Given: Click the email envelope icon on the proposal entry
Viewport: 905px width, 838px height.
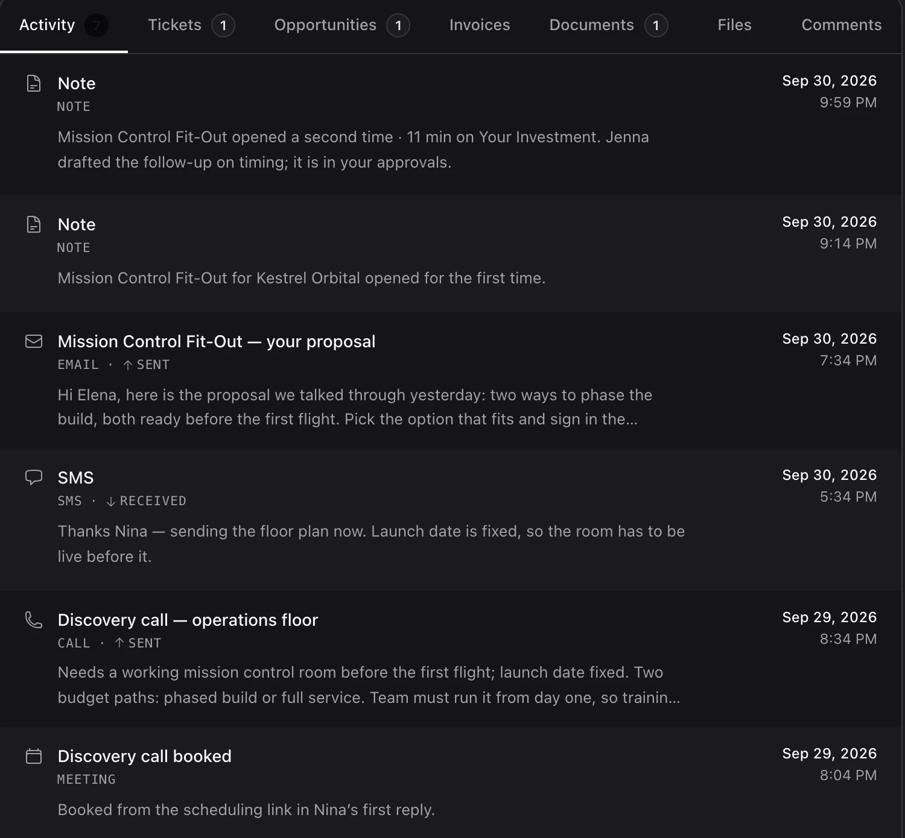Looking at the screenshot, I should click(x=34, y=341).
